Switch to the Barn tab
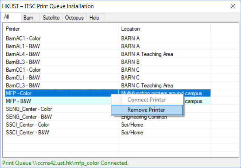This screenshot has width=241, height=168. point(28,18)
